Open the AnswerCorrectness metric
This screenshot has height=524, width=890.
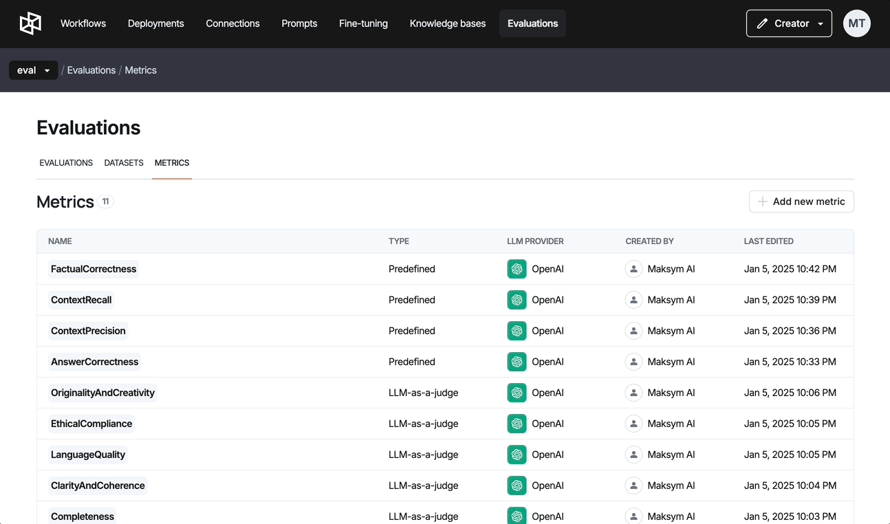[95, 362]
